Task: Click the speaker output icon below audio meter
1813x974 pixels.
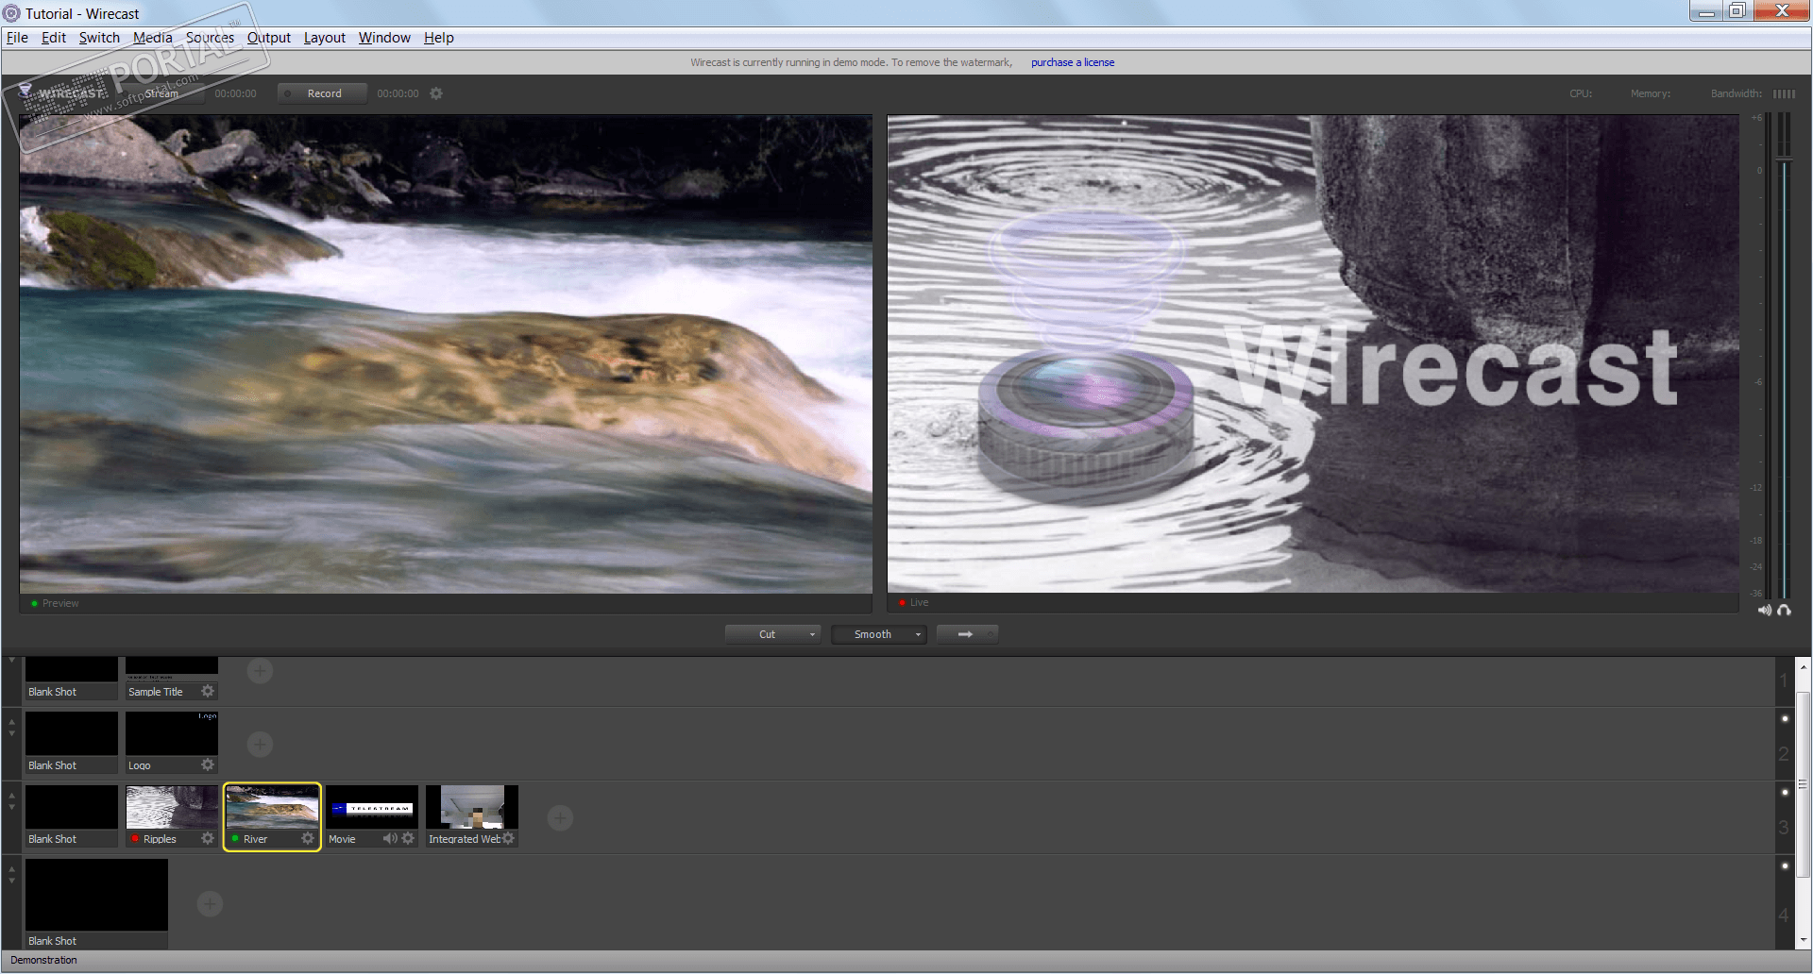Action: click(1764, 611)
